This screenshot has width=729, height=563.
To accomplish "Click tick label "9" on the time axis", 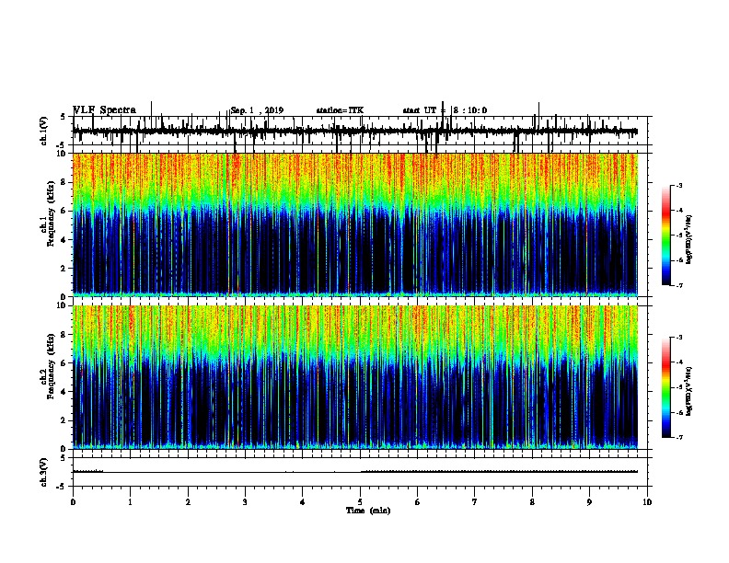I will (589, 502).
